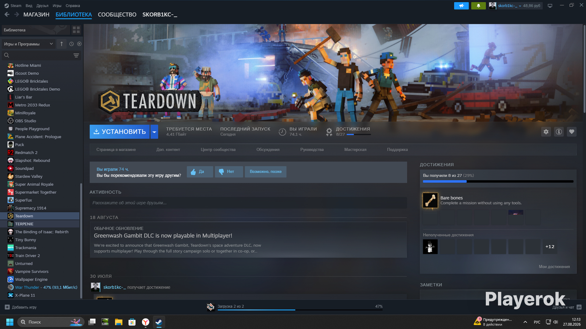Open Task View on the taskbar
Viewport: 586px width, 329px height.
coord(92,322)
